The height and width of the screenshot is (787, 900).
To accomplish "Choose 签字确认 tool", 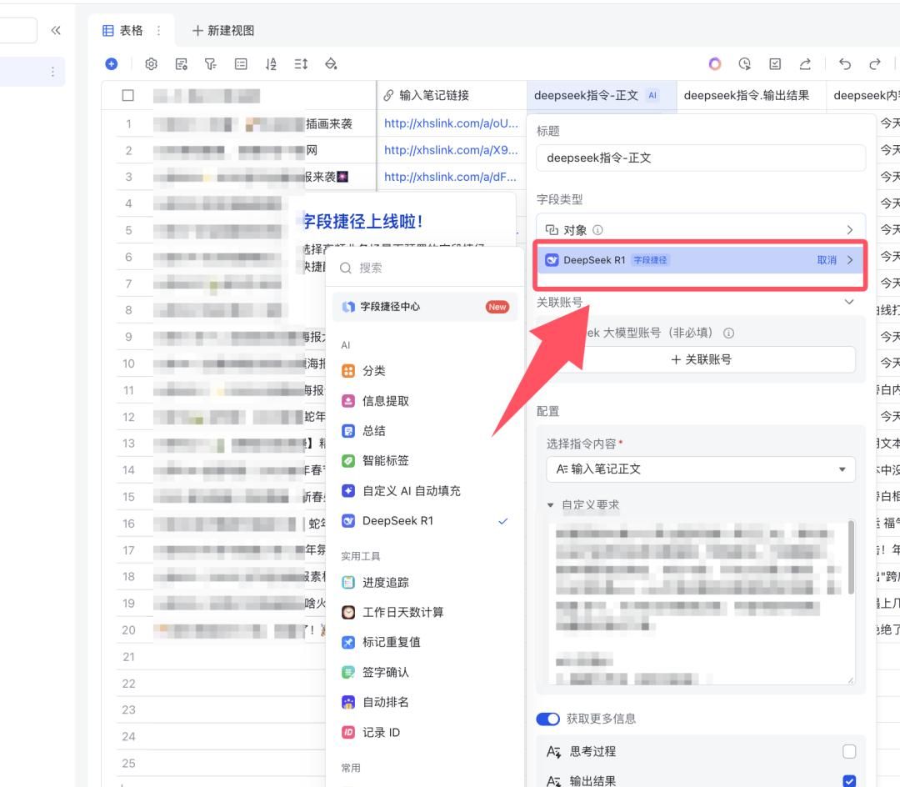I will point(425,672).
